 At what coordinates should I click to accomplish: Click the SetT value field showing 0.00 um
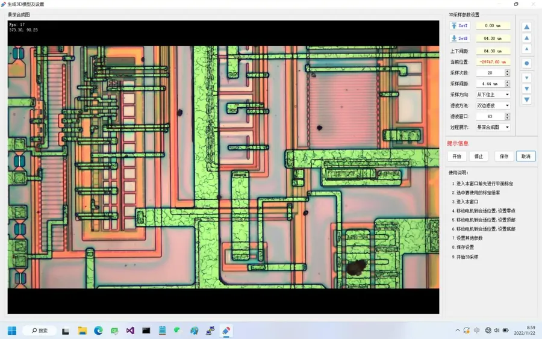tap(493, 25)
